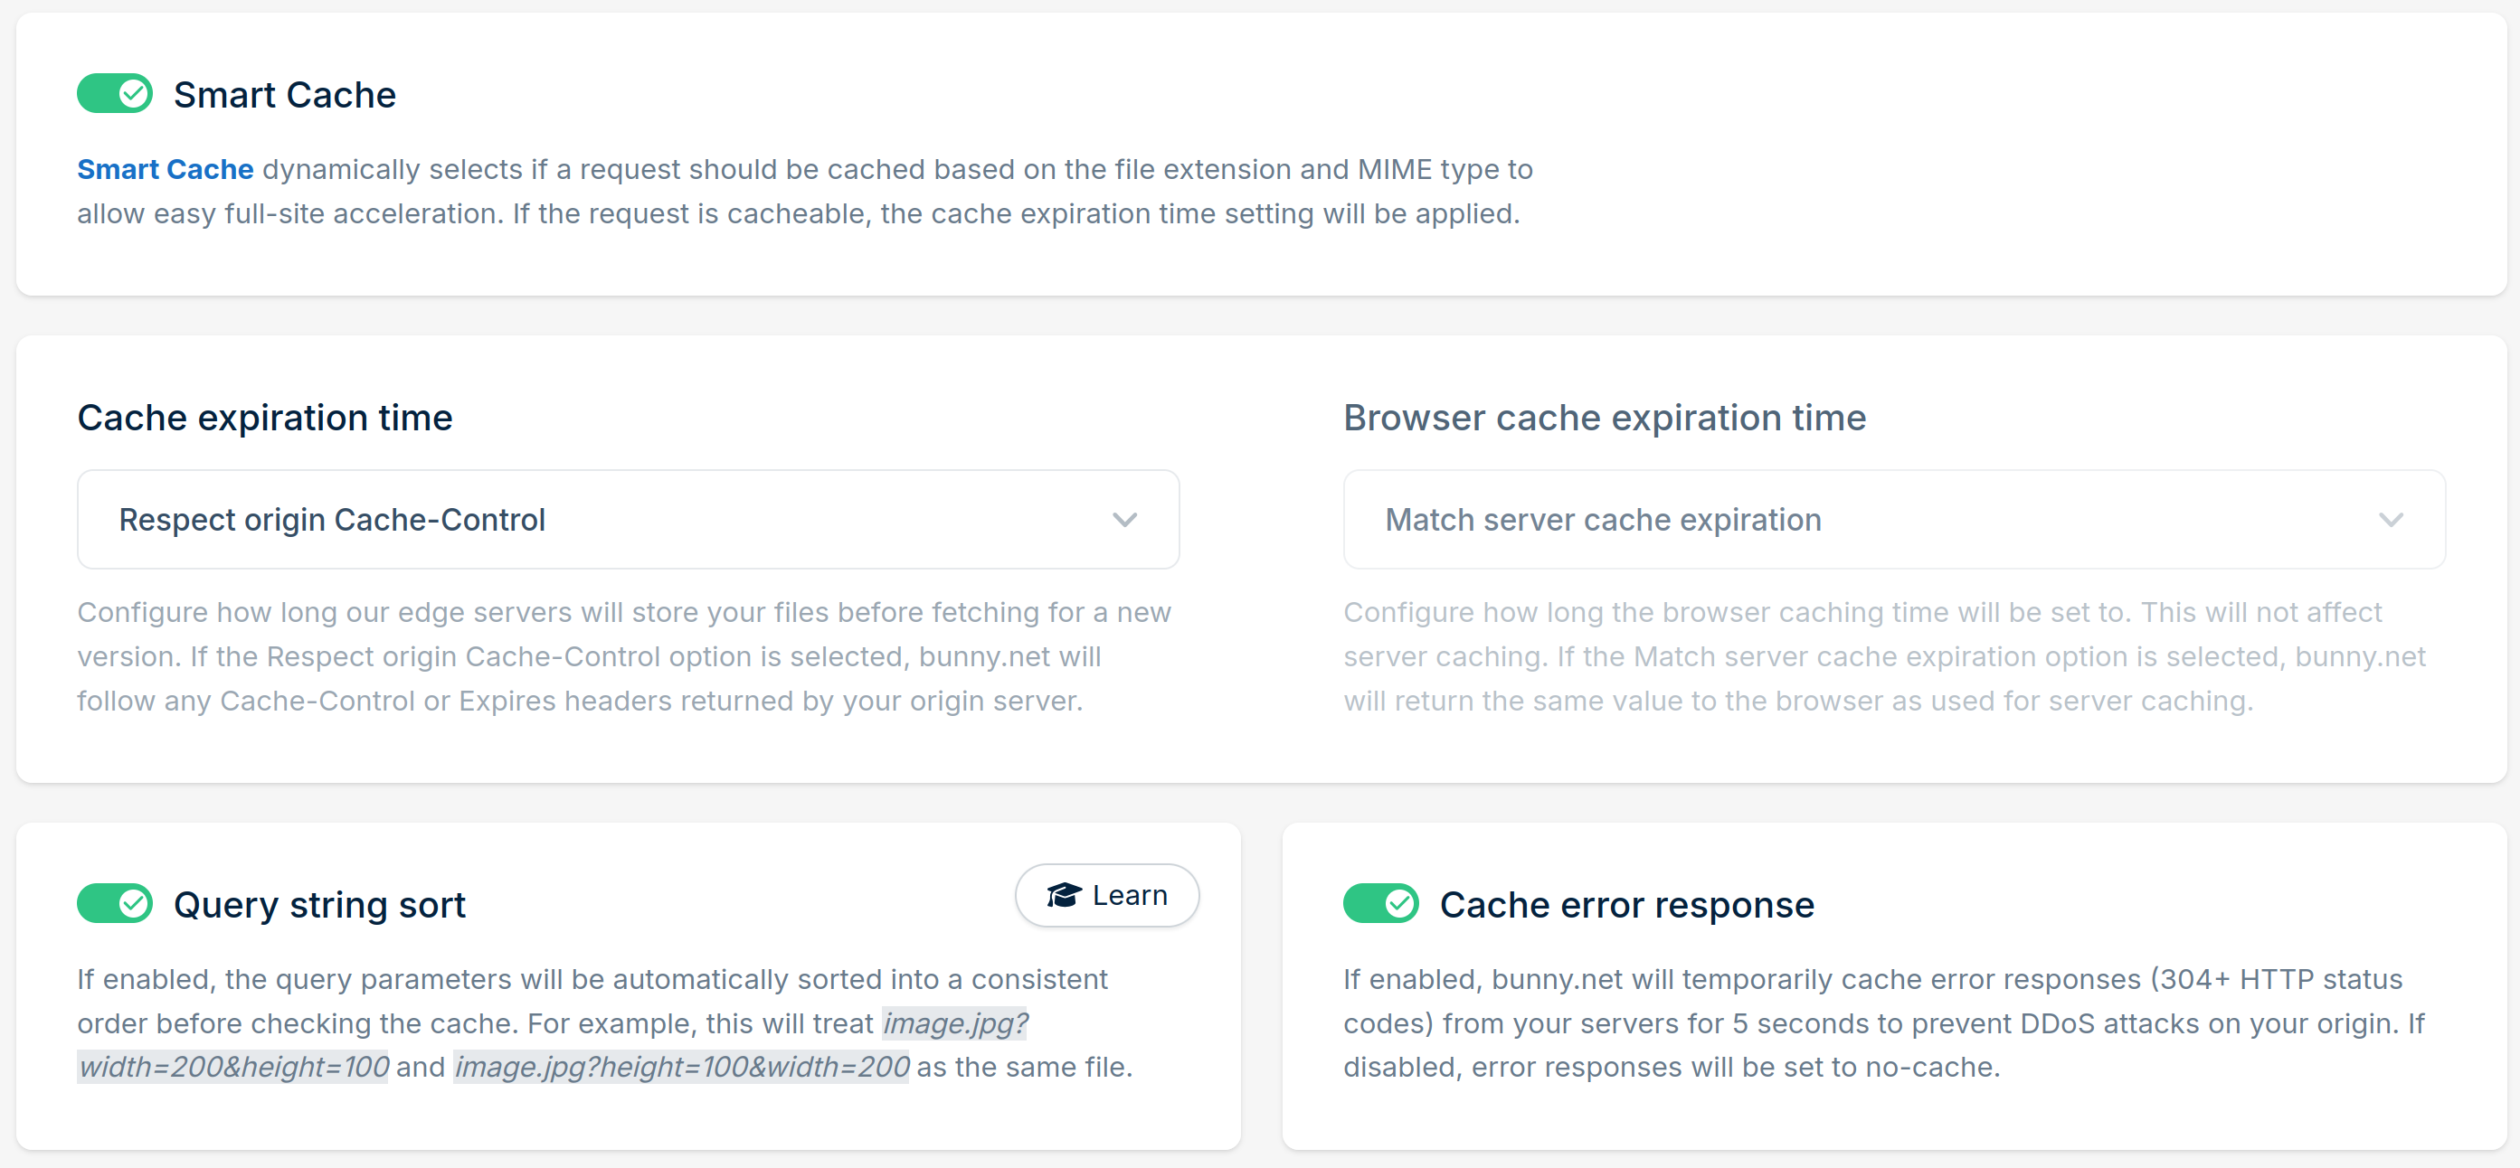
Task: Select the Cache expiration time heading
Action: click(264, 418)
